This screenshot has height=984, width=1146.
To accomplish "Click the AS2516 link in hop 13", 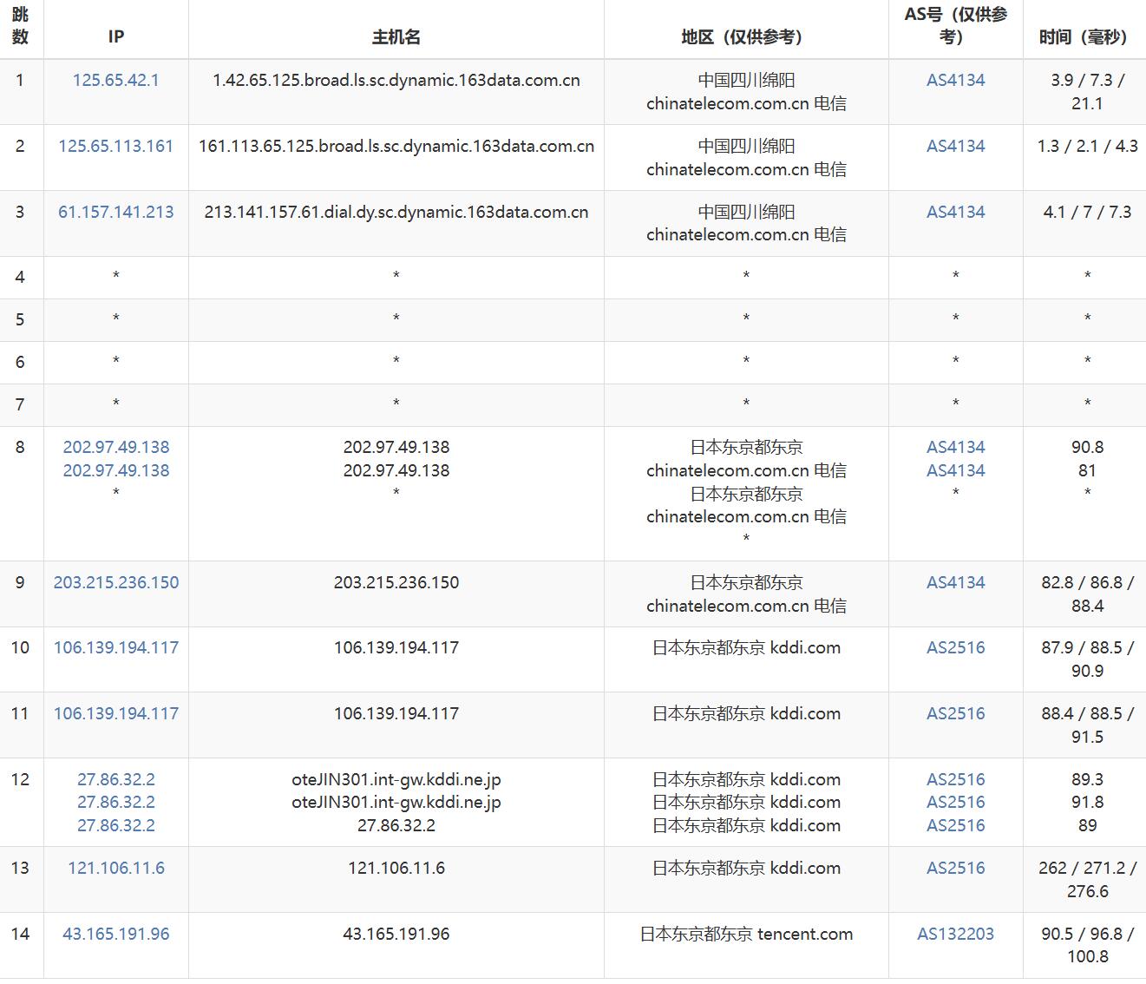I will pyautogui.click(x=955, y=868).
